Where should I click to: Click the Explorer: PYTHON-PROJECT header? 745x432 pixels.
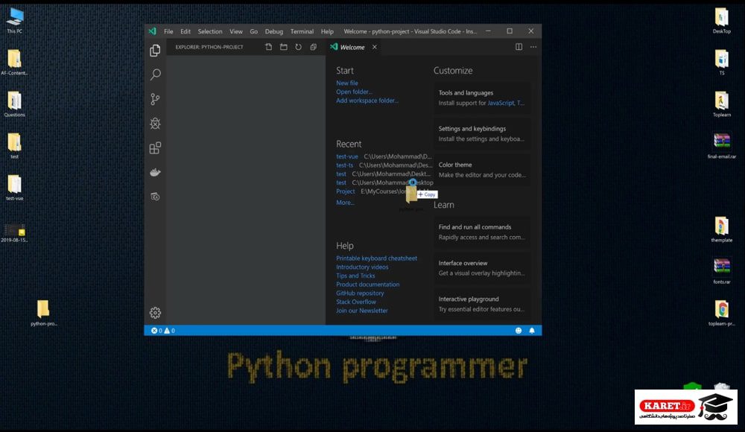(x=209, y=47)
